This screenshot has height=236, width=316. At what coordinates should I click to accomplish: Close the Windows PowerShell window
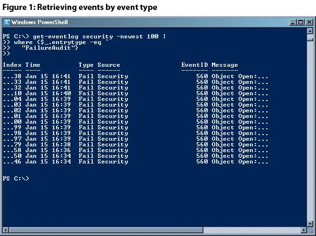click(x=309, y=22)
